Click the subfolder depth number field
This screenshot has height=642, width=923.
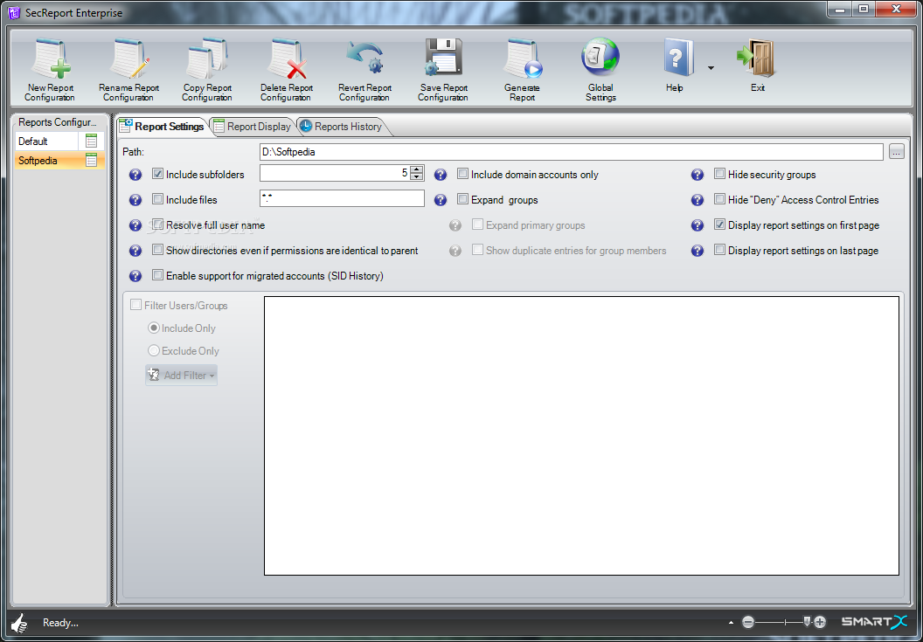[335, 173]
